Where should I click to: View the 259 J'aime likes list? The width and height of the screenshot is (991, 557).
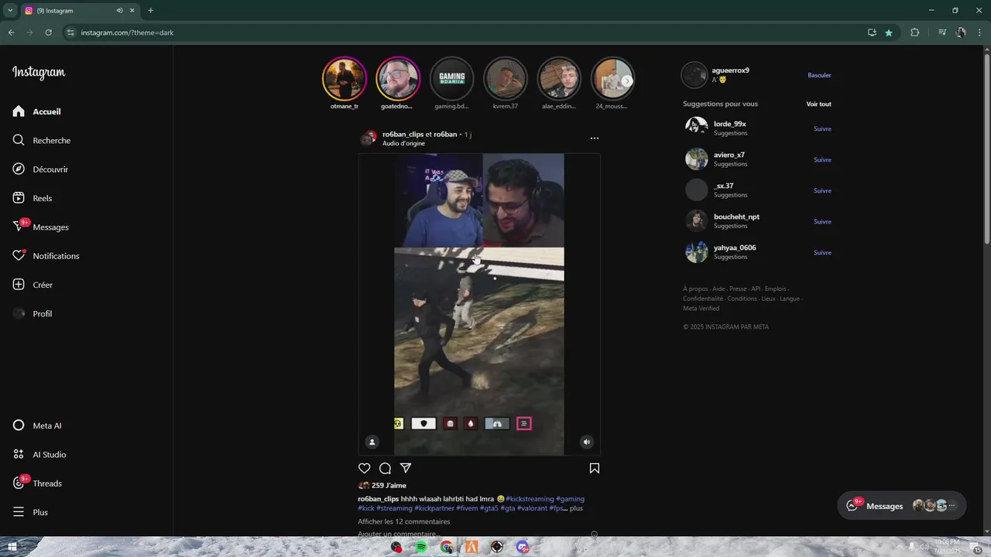coord(389,486)
